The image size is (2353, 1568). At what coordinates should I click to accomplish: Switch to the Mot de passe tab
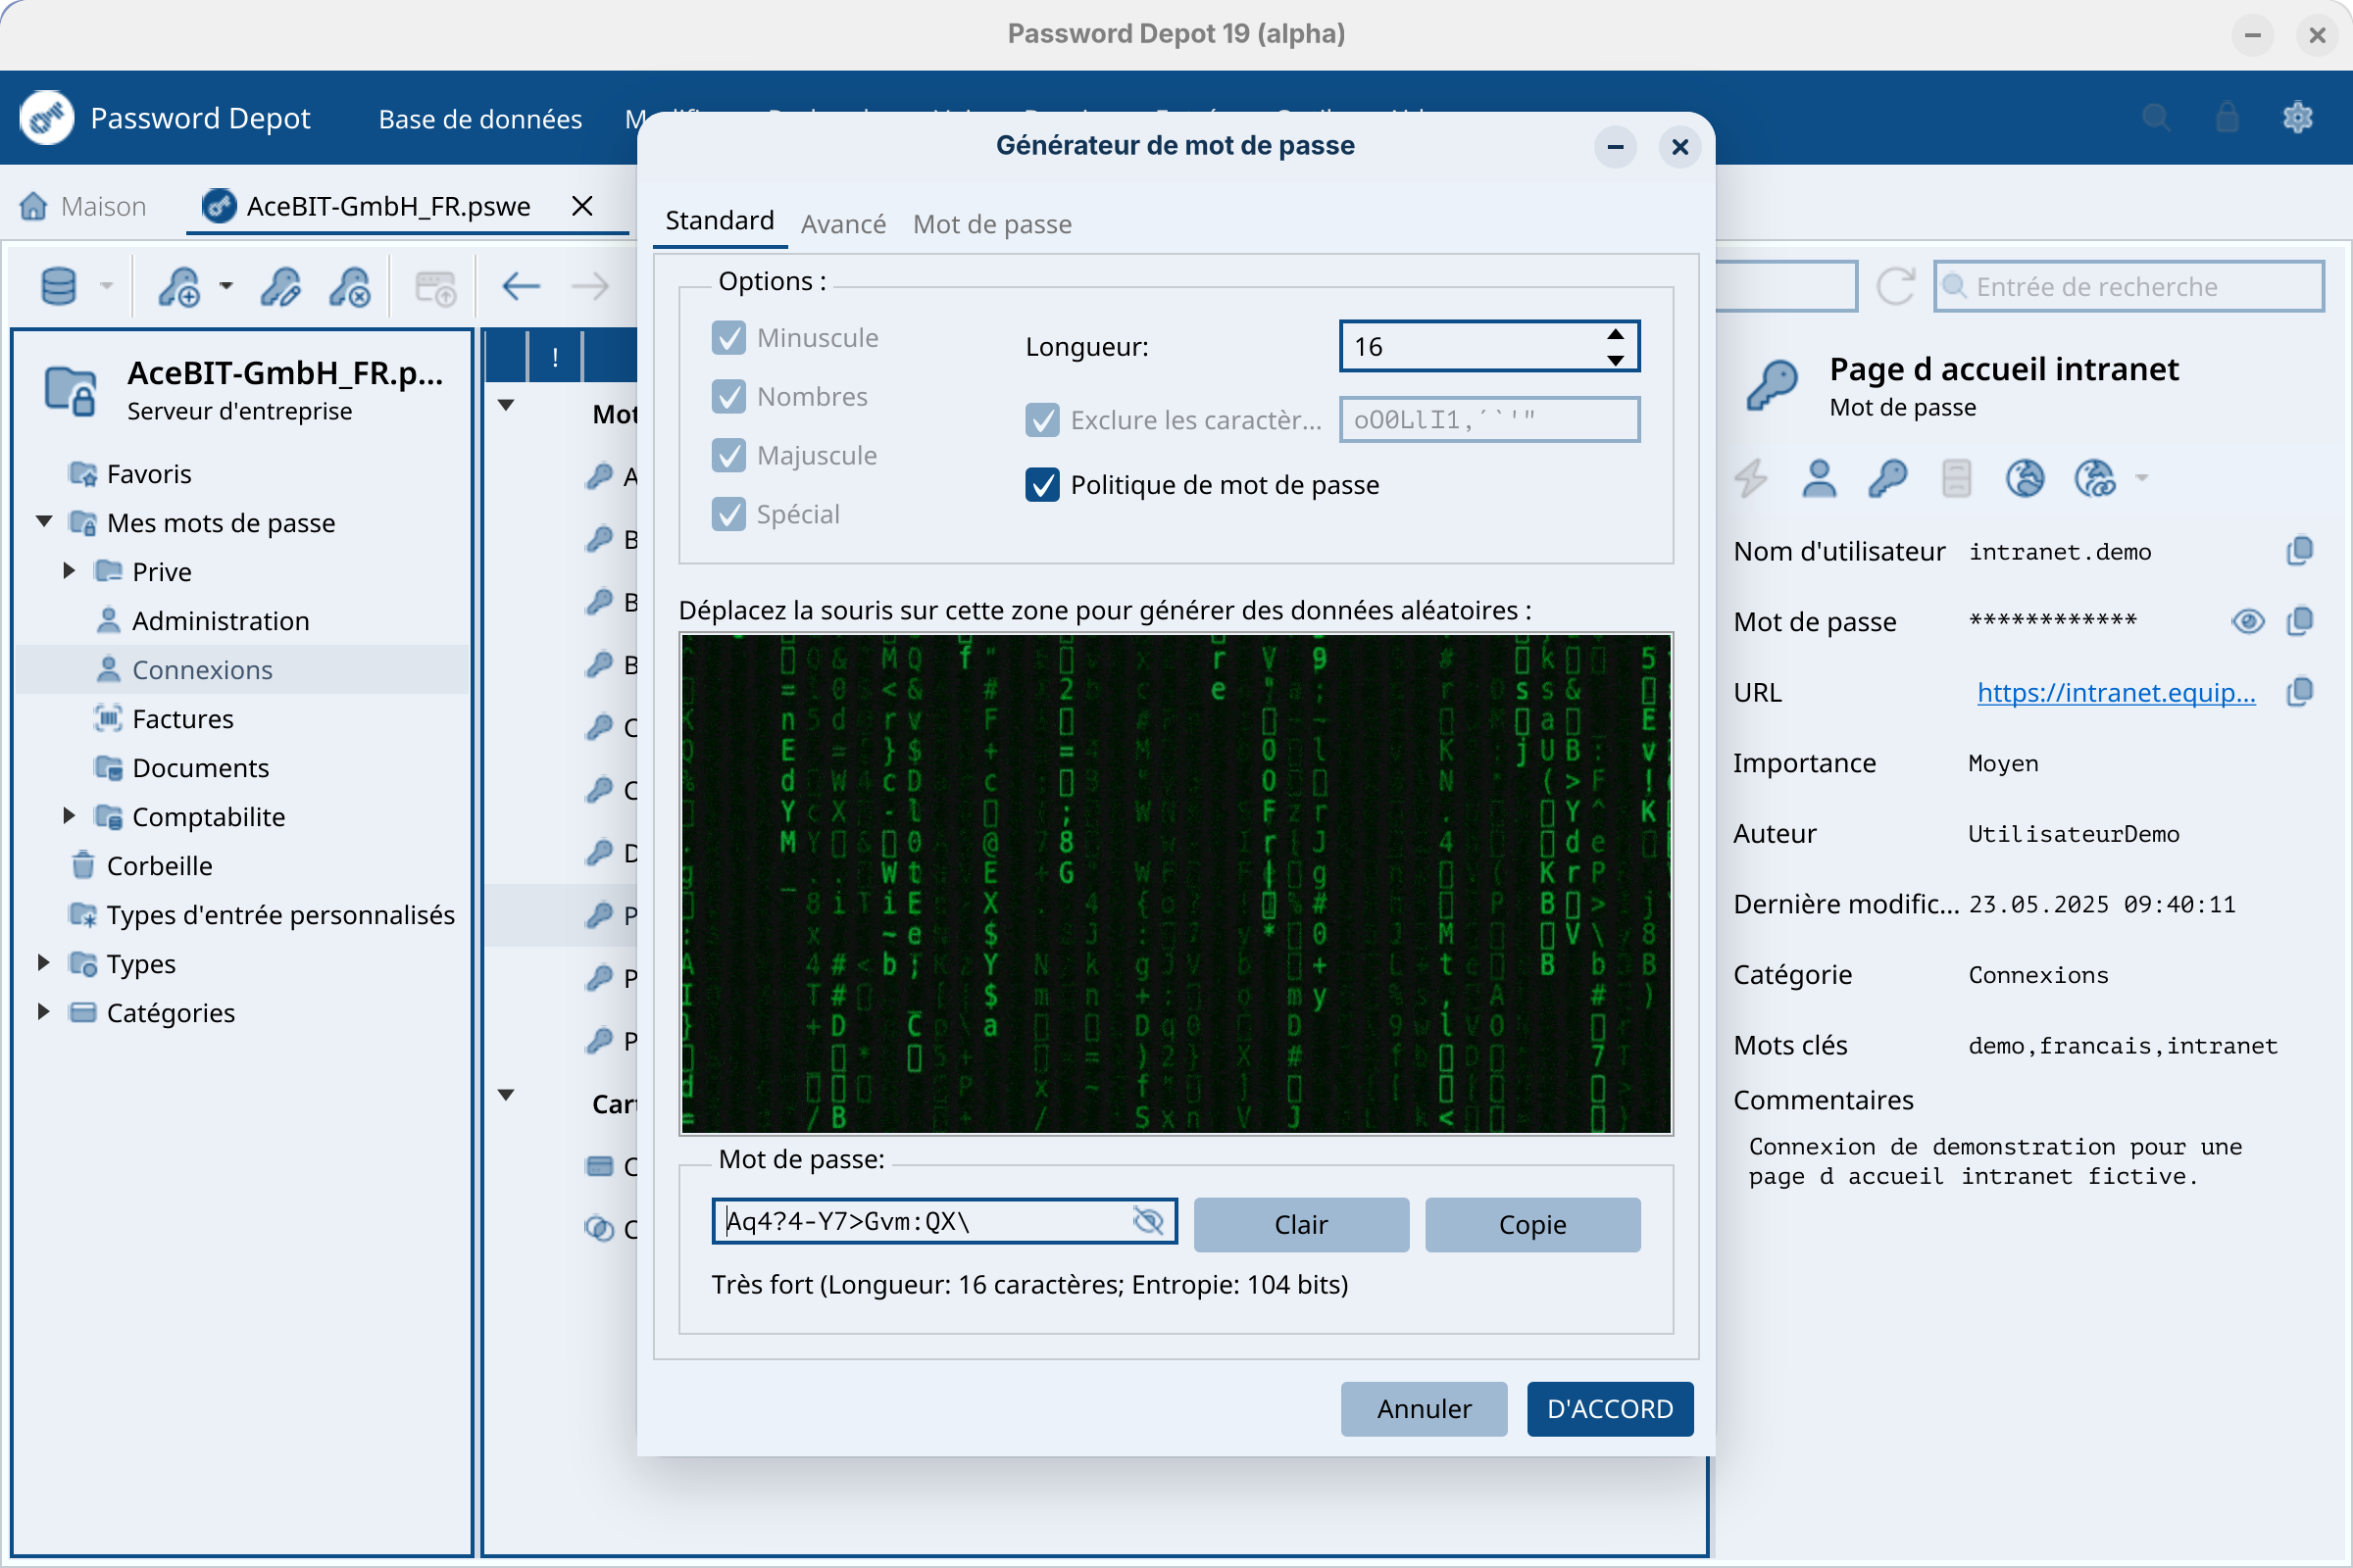(x=992, y=224)
